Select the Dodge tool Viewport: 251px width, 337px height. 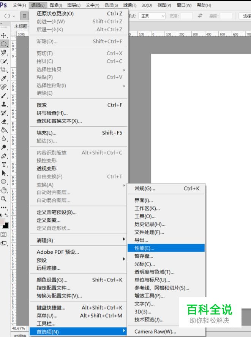point(4,147)
